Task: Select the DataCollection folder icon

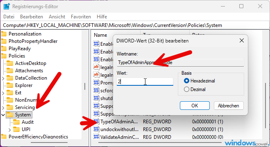Action: tap(10, 78)
